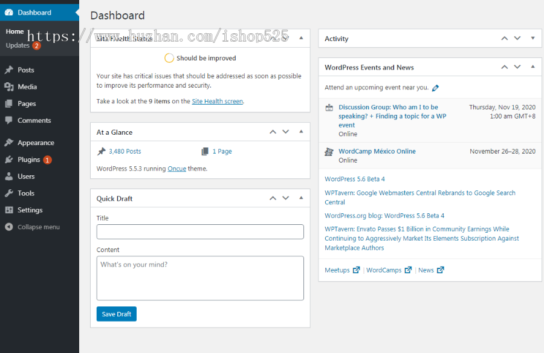Collapse the WordPress Events and News panel
544x353 pixels.
pos(533,66)
